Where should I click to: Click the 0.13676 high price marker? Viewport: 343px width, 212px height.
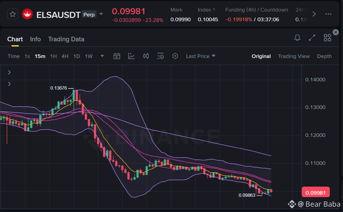point(59,88)
